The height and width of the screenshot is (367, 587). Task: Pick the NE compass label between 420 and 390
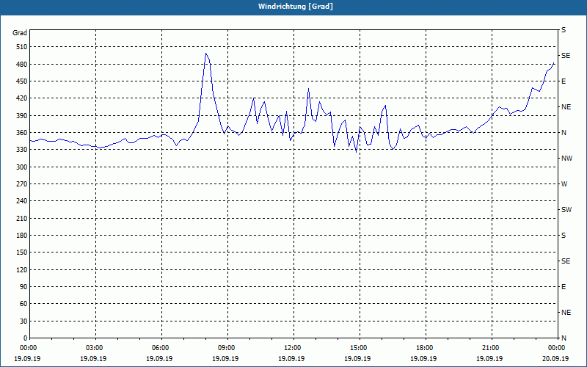[x=566, y=107]
